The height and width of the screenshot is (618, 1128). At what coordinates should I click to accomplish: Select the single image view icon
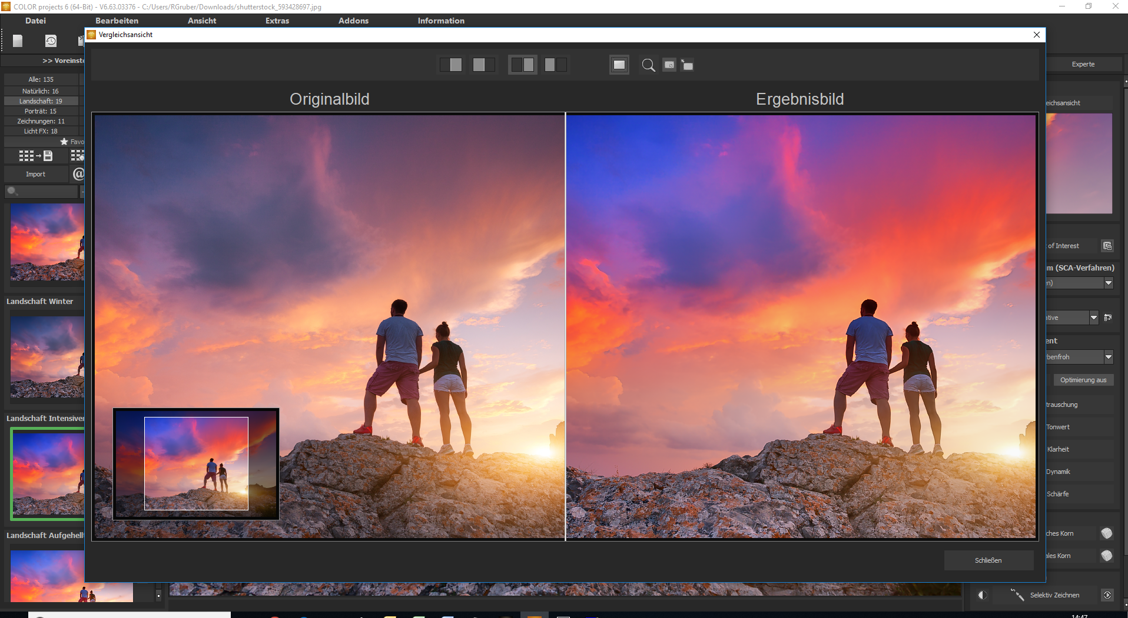click(x=452, y=65)
